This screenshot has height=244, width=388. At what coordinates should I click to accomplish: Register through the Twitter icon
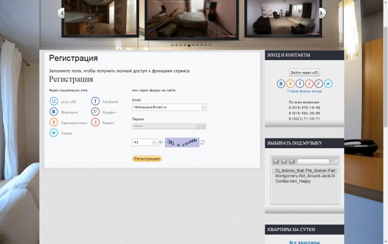pyautogui.click(x=54, y=133)
